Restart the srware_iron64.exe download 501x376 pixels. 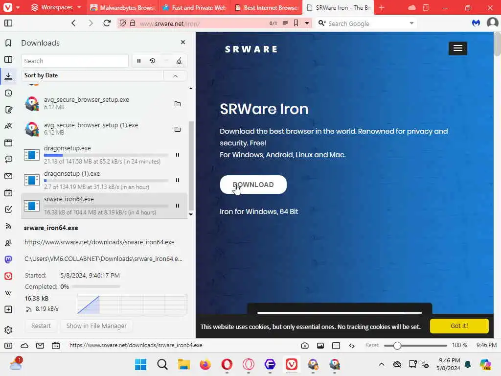click(41, 326)
